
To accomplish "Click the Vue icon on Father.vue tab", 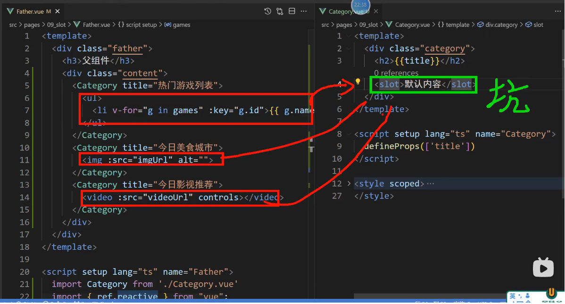I will click(x=10, y=11).
